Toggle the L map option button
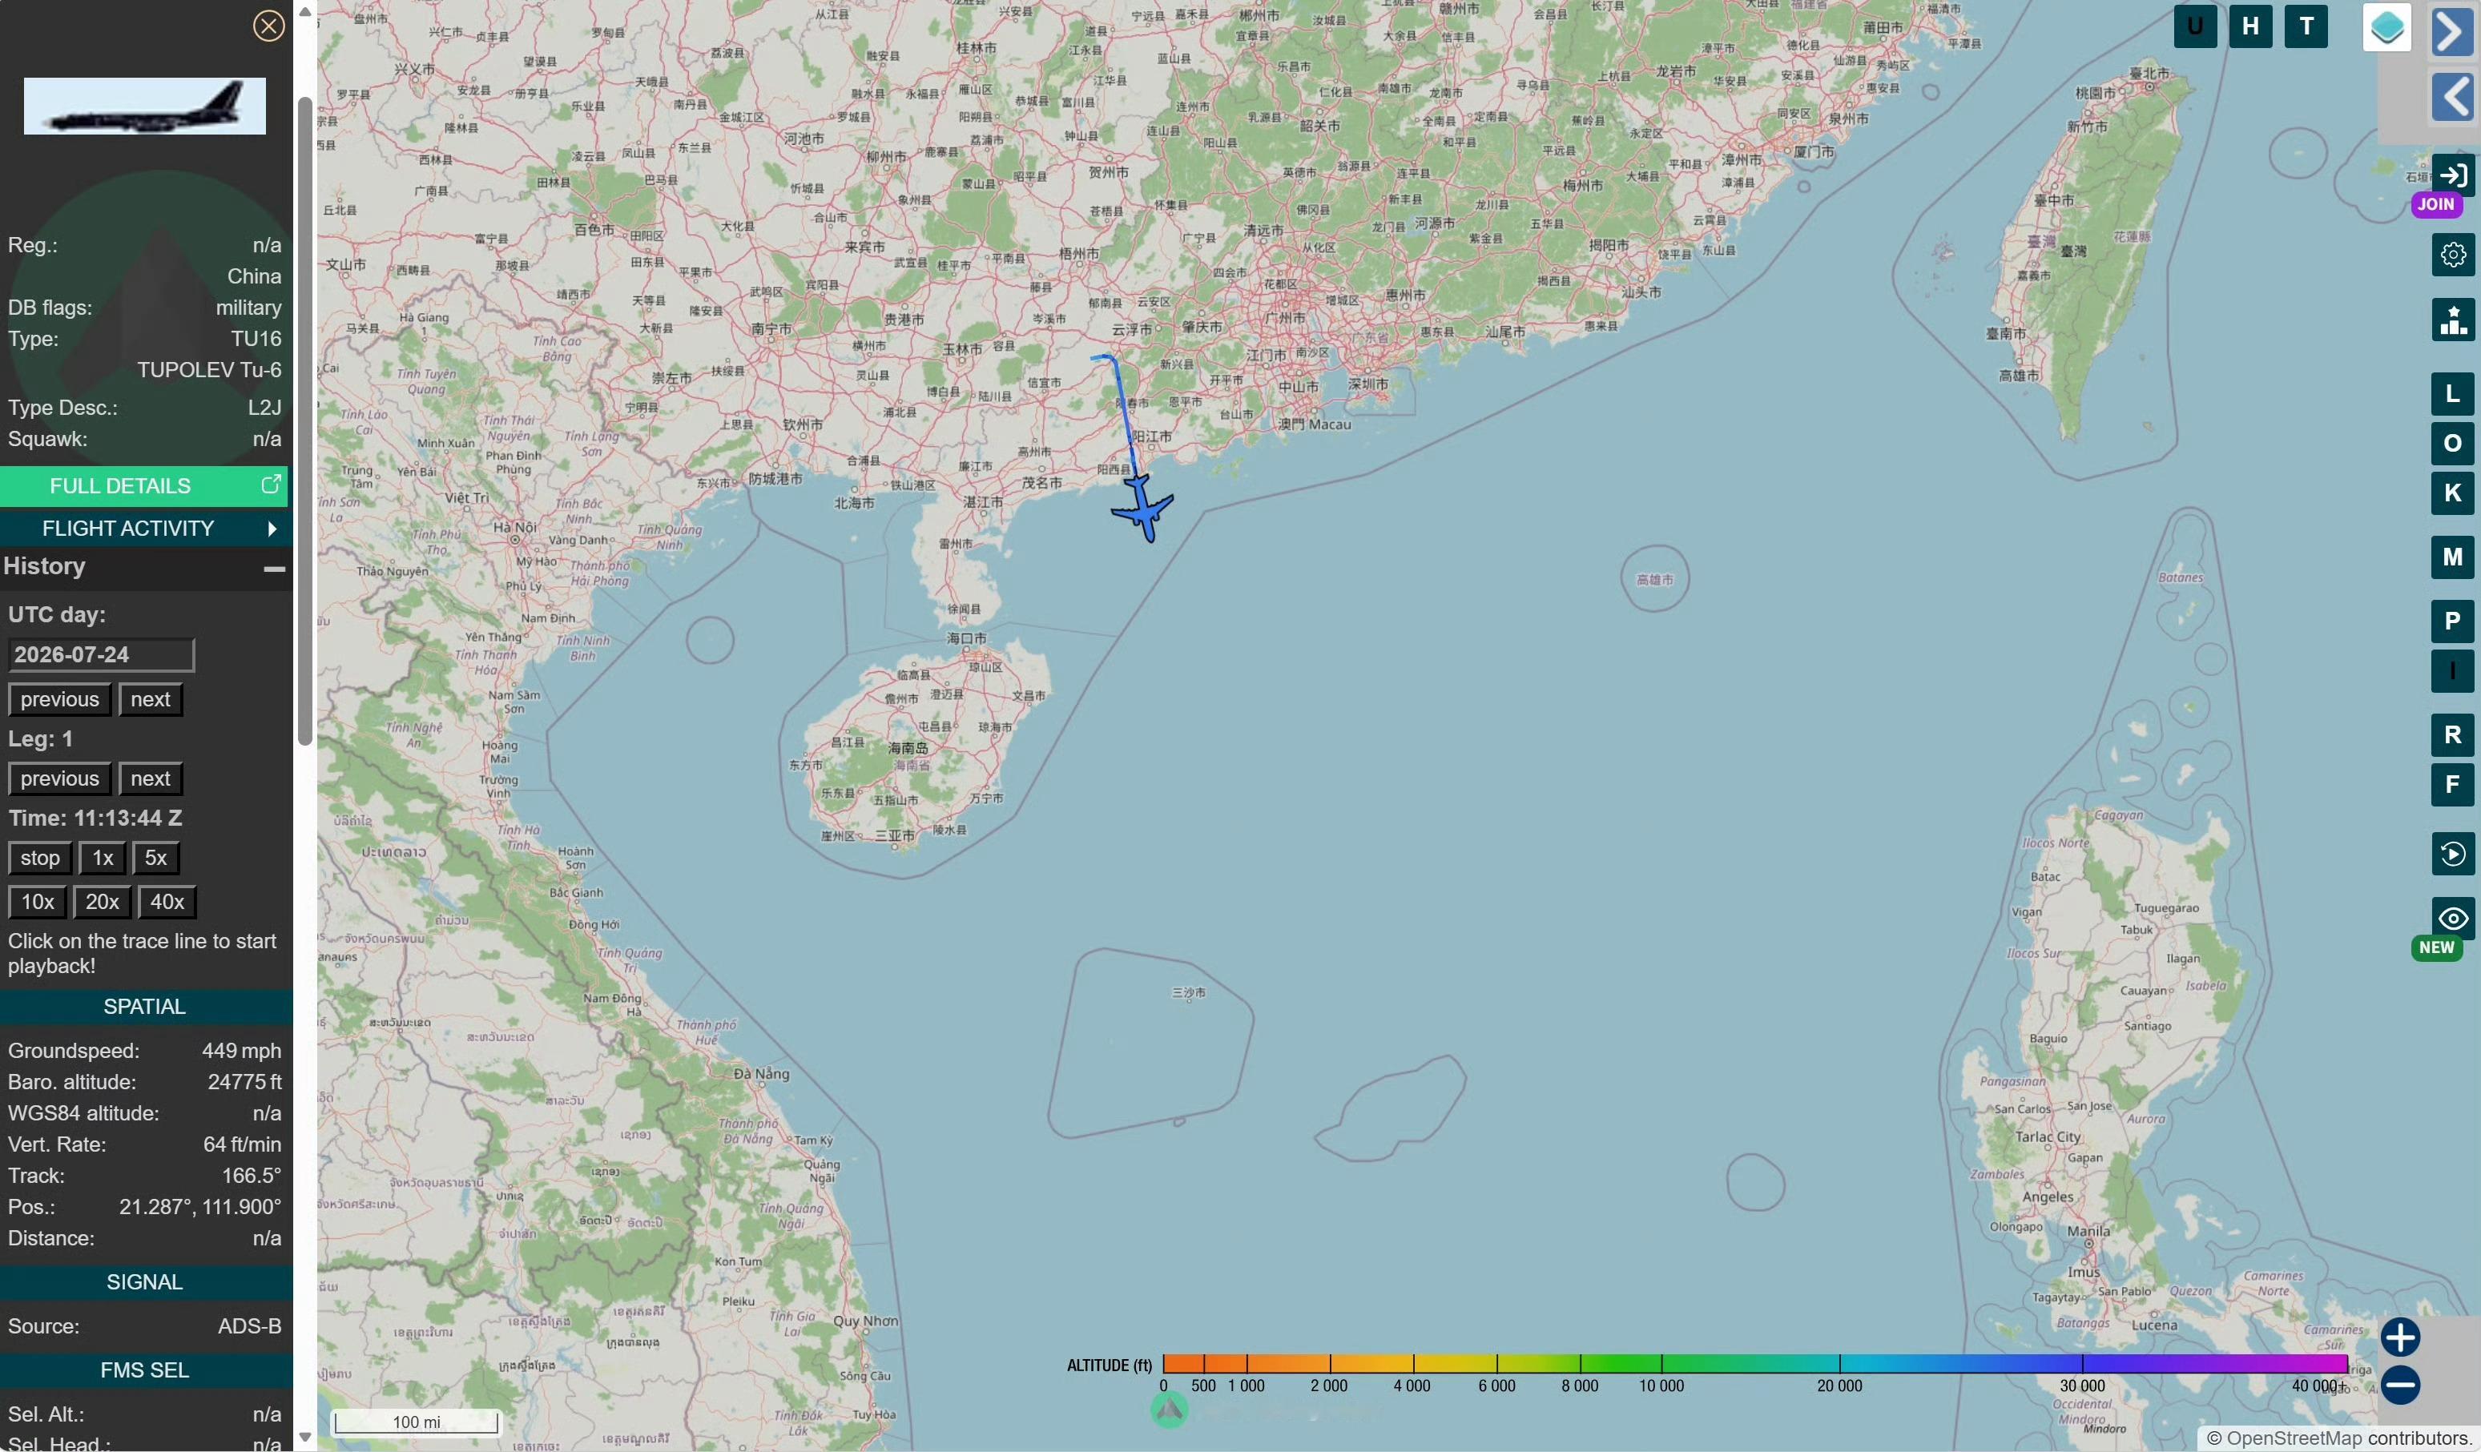 point(2452,395)
